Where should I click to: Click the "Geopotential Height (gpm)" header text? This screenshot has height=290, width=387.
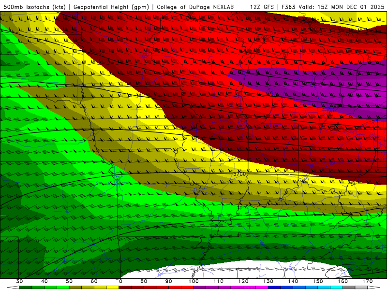(x=111, y=7)
